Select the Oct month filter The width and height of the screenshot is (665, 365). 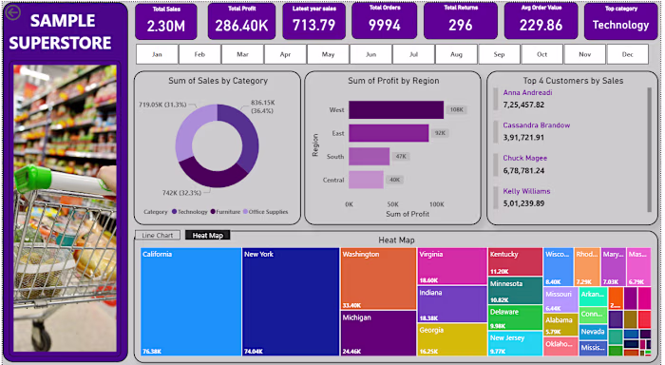click(x=542, y=54)
